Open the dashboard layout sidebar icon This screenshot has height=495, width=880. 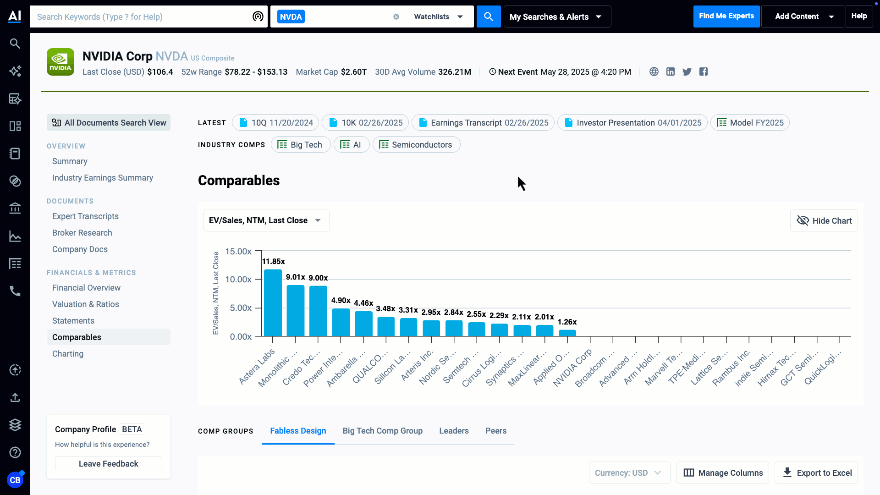click(15, 126)
